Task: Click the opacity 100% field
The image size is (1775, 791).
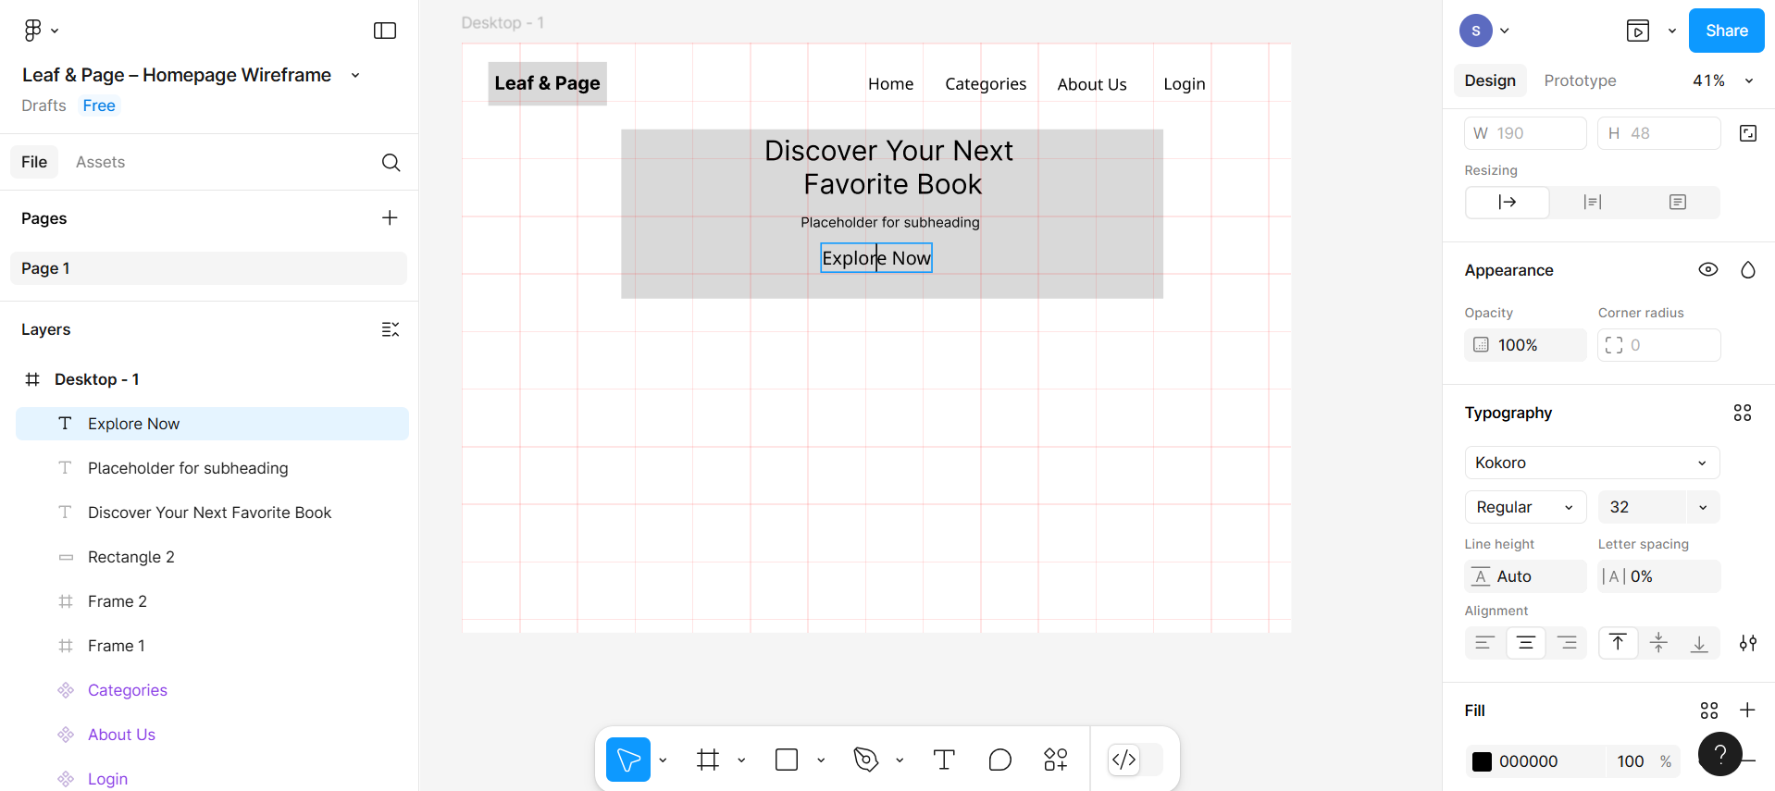Action: pyautogui.click(x=1525, y=345)
